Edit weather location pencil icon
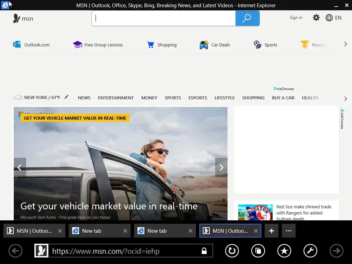Screen dimensions: 352x264 [66, 97]
